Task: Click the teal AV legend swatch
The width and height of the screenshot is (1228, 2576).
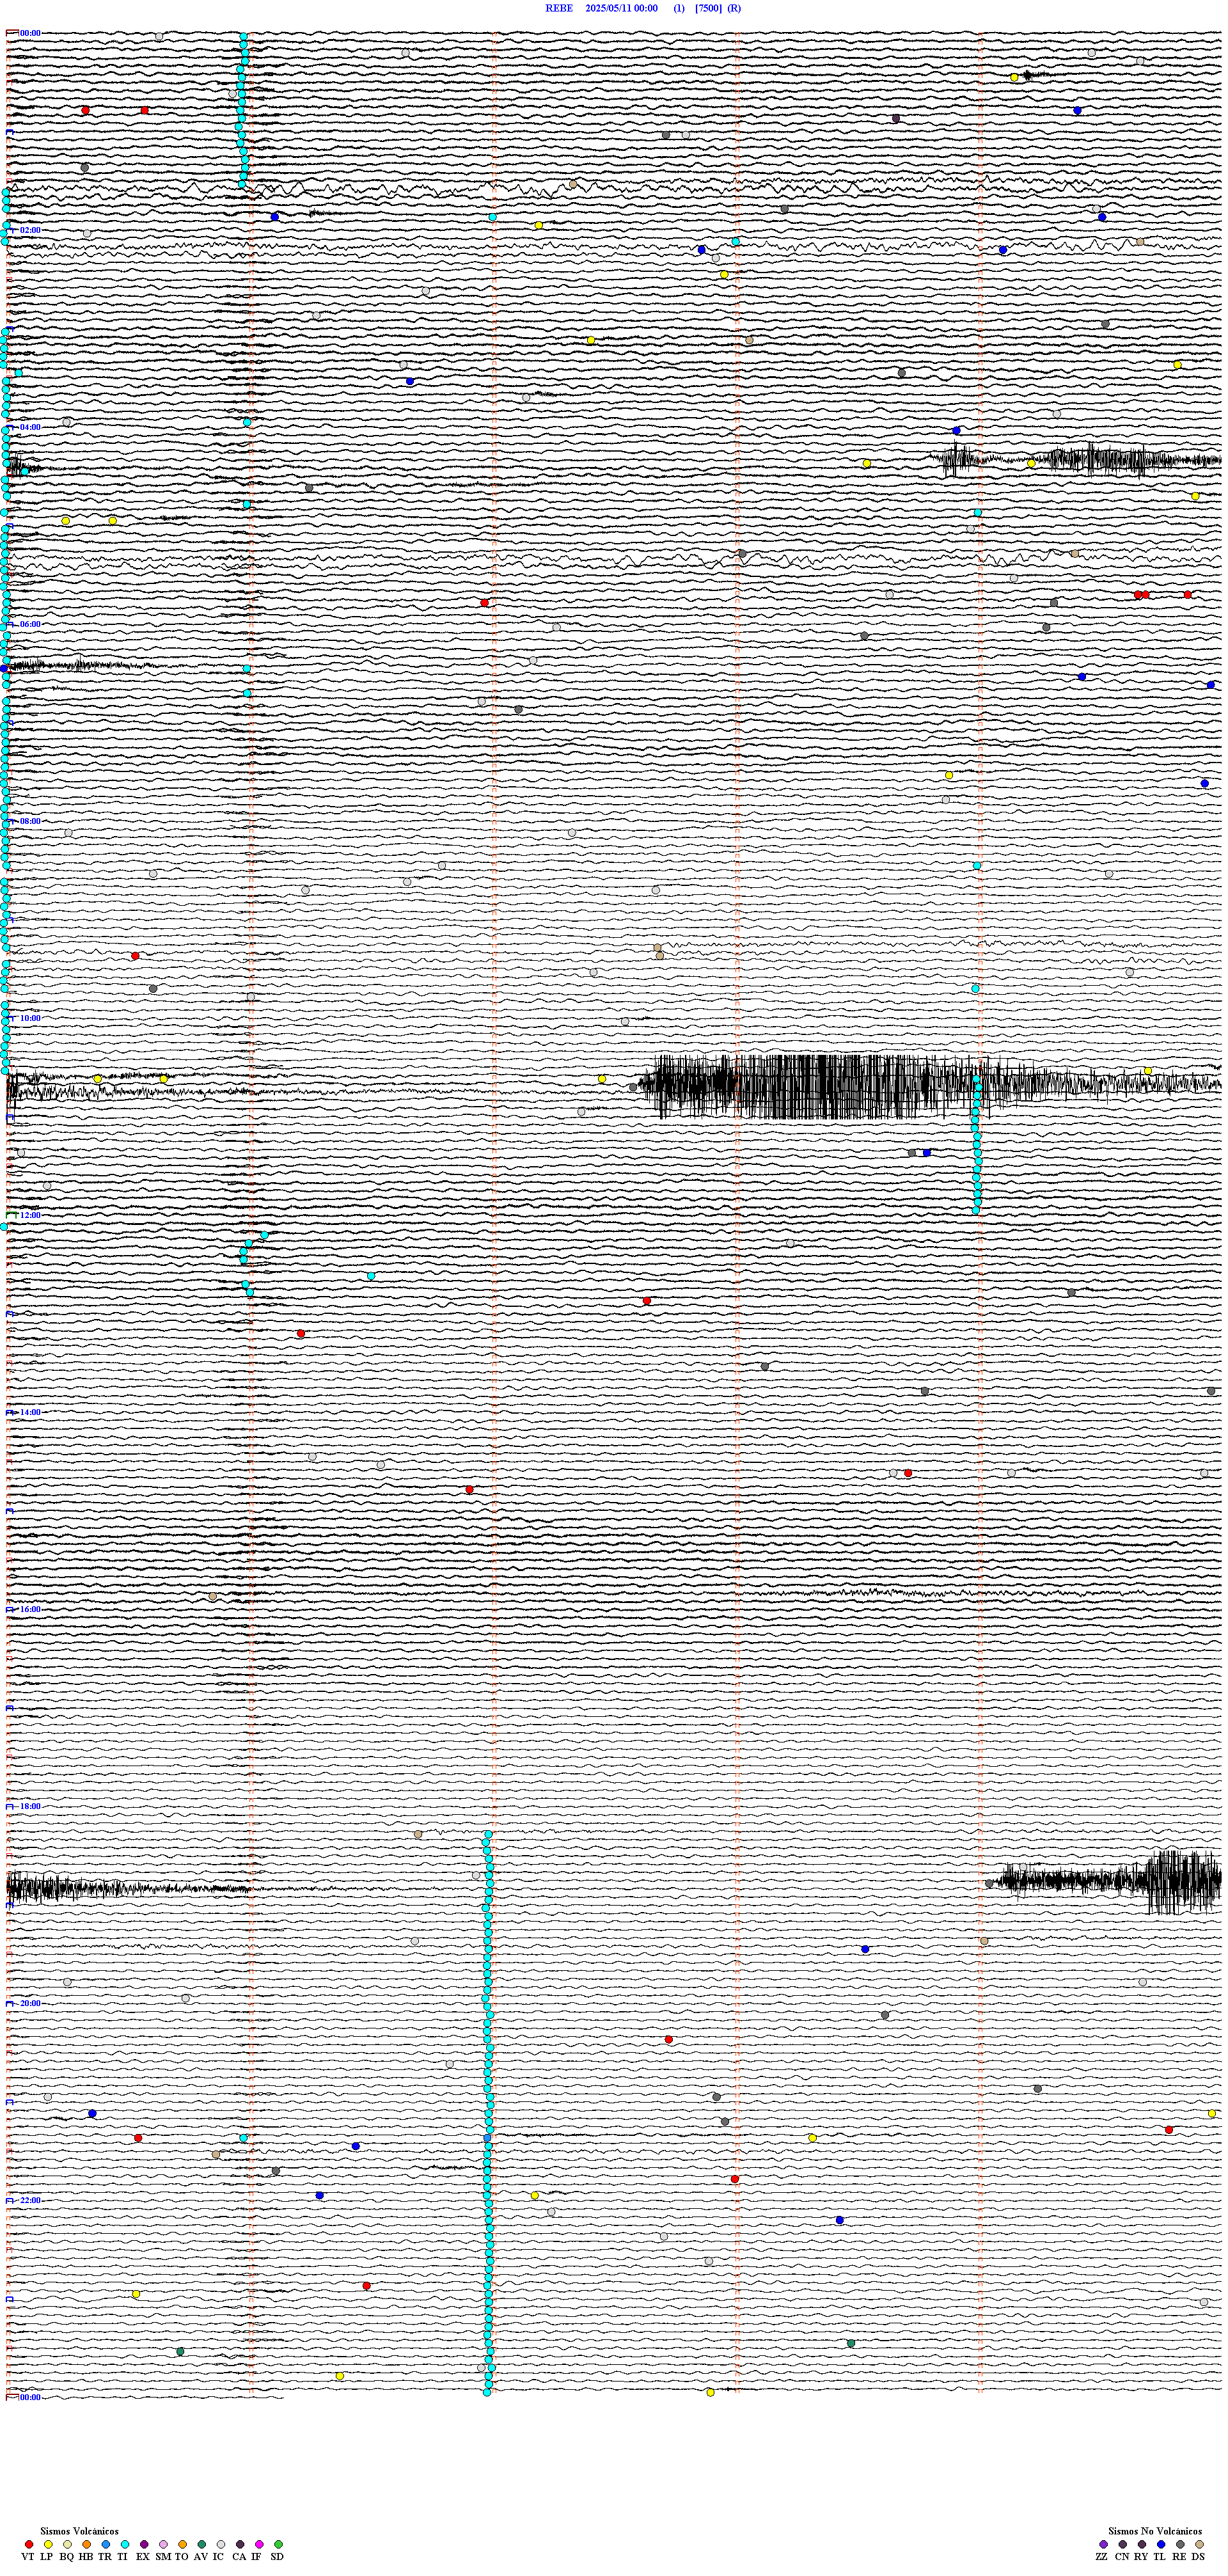Action: [x=202, y=2543]
